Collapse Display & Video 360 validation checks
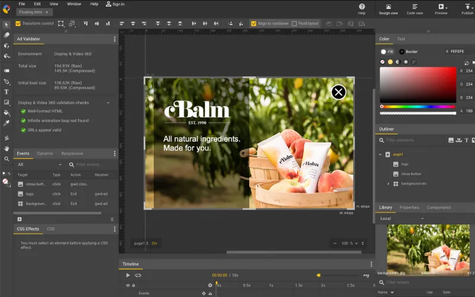 108,103
